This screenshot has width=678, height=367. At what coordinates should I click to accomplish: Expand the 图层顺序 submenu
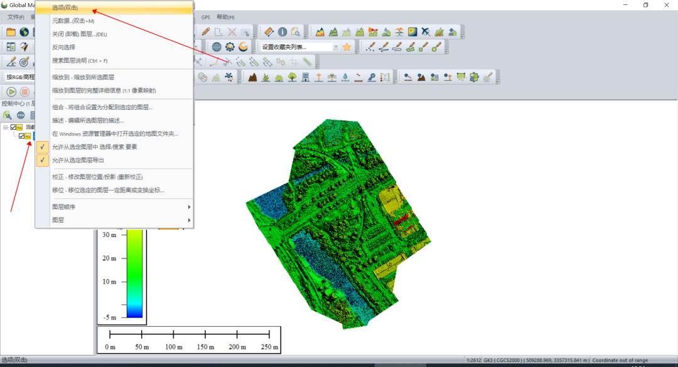(x=114, y=207)
